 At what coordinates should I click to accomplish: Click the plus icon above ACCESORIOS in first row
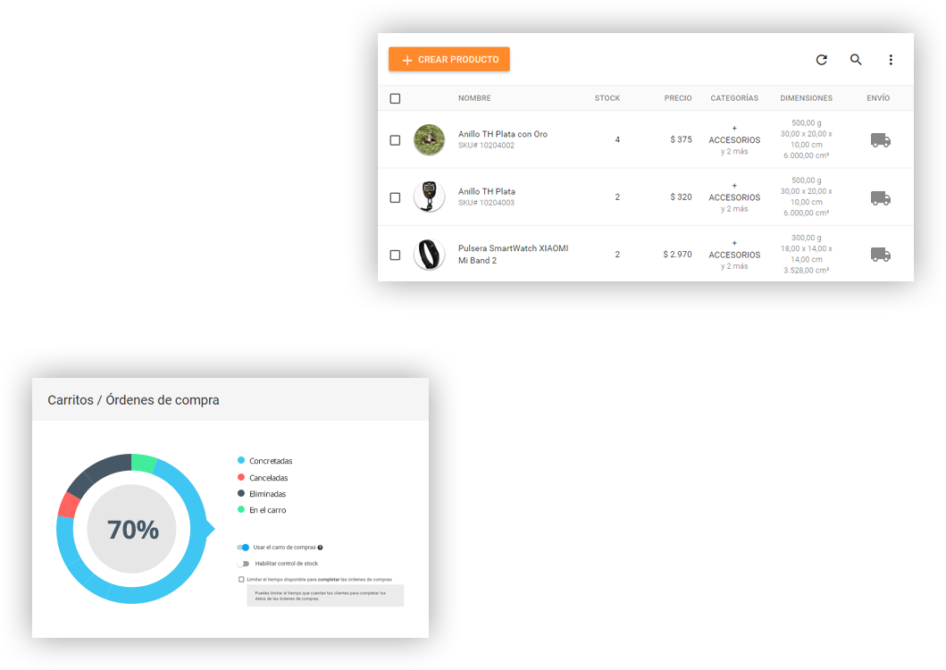(734, 129)
